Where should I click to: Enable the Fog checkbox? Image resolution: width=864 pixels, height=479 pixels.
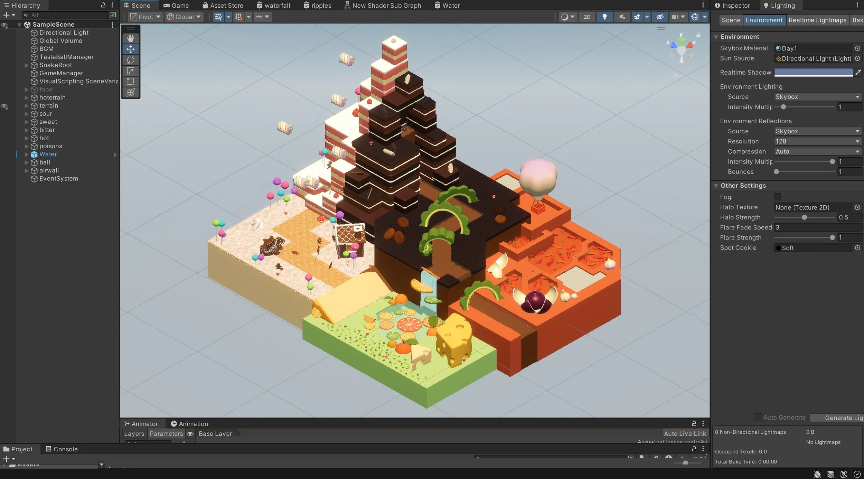click(x=777, y=197)
